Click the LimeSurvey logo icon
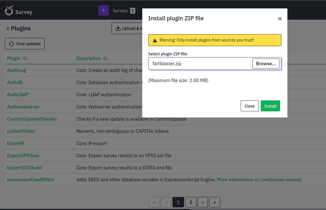Viewport: 326px width, 210px height. (9, 11)
